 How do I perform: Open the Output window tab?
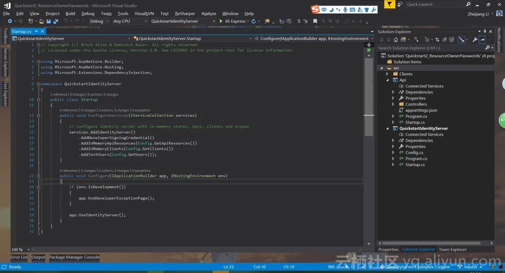(38, 257)
